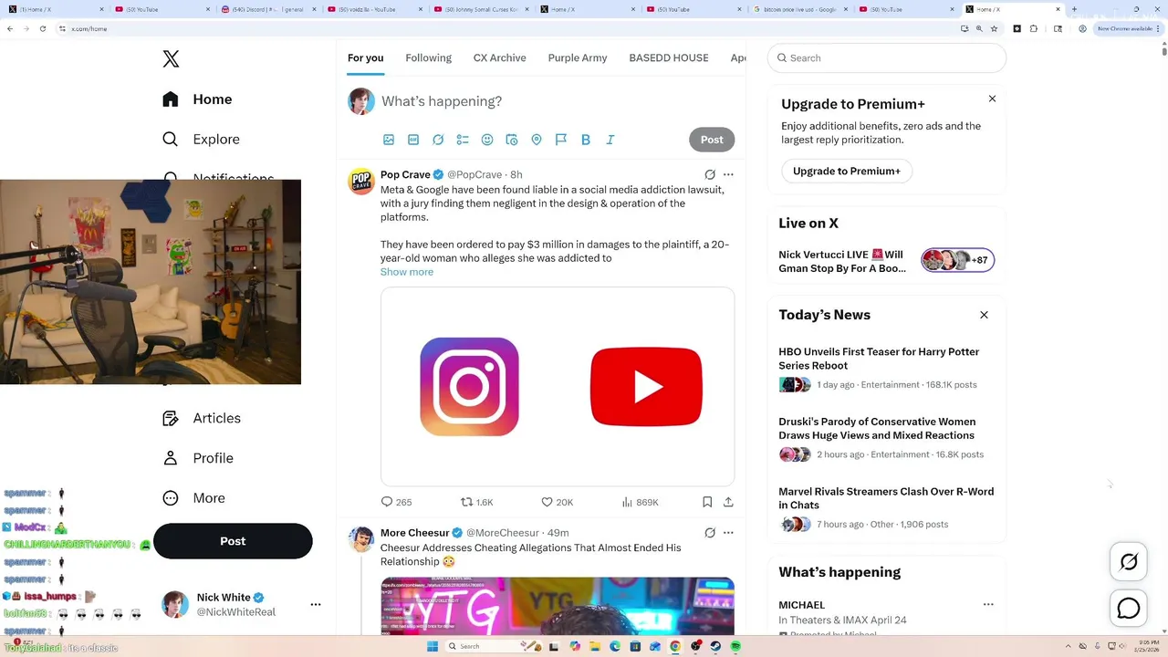Share the Pop Crave post
This screenshot has width=1168, height=657.
click(x=728, y=502)
